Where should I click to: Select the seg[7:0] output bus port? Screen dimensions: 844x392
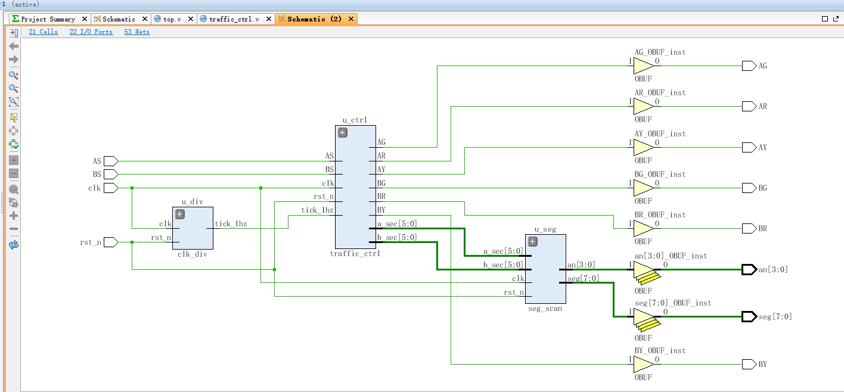(749, 316)
